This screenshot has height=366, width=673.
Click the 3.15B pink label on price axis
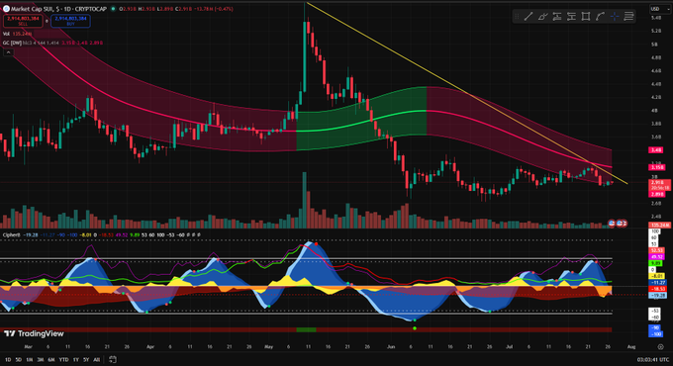657,167
